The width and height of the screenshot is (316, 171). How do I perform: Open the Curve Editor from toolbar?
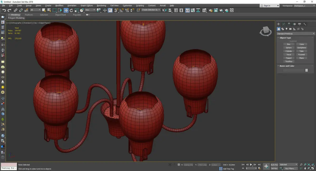193,10
